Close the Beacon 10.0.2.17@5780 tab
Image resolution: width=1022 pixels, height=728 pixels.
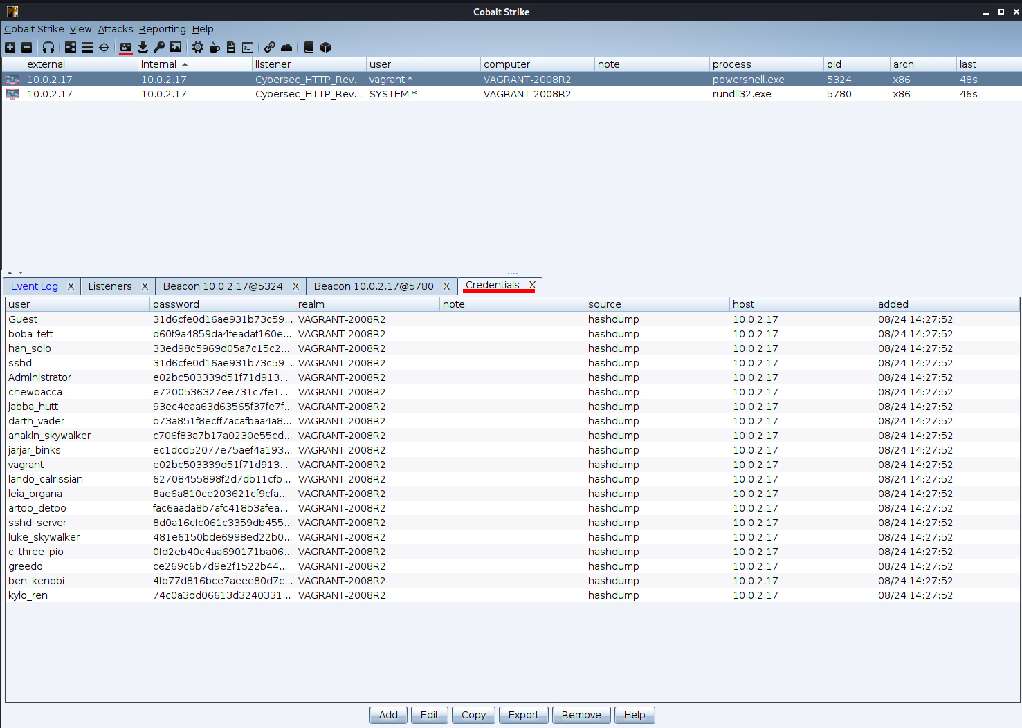(446, 286)
